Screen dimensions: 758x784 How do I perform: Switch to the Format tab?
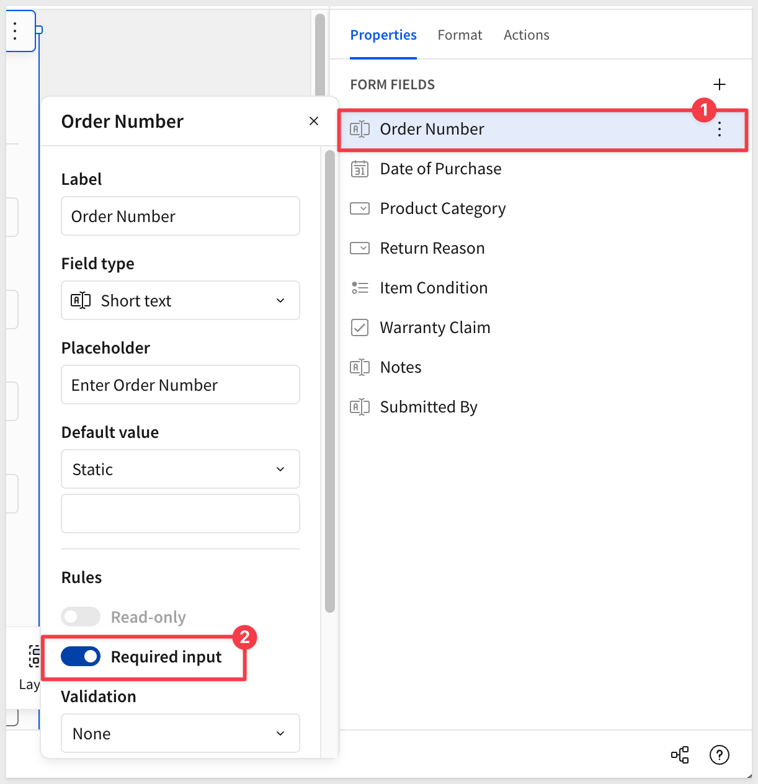point(460,35)
